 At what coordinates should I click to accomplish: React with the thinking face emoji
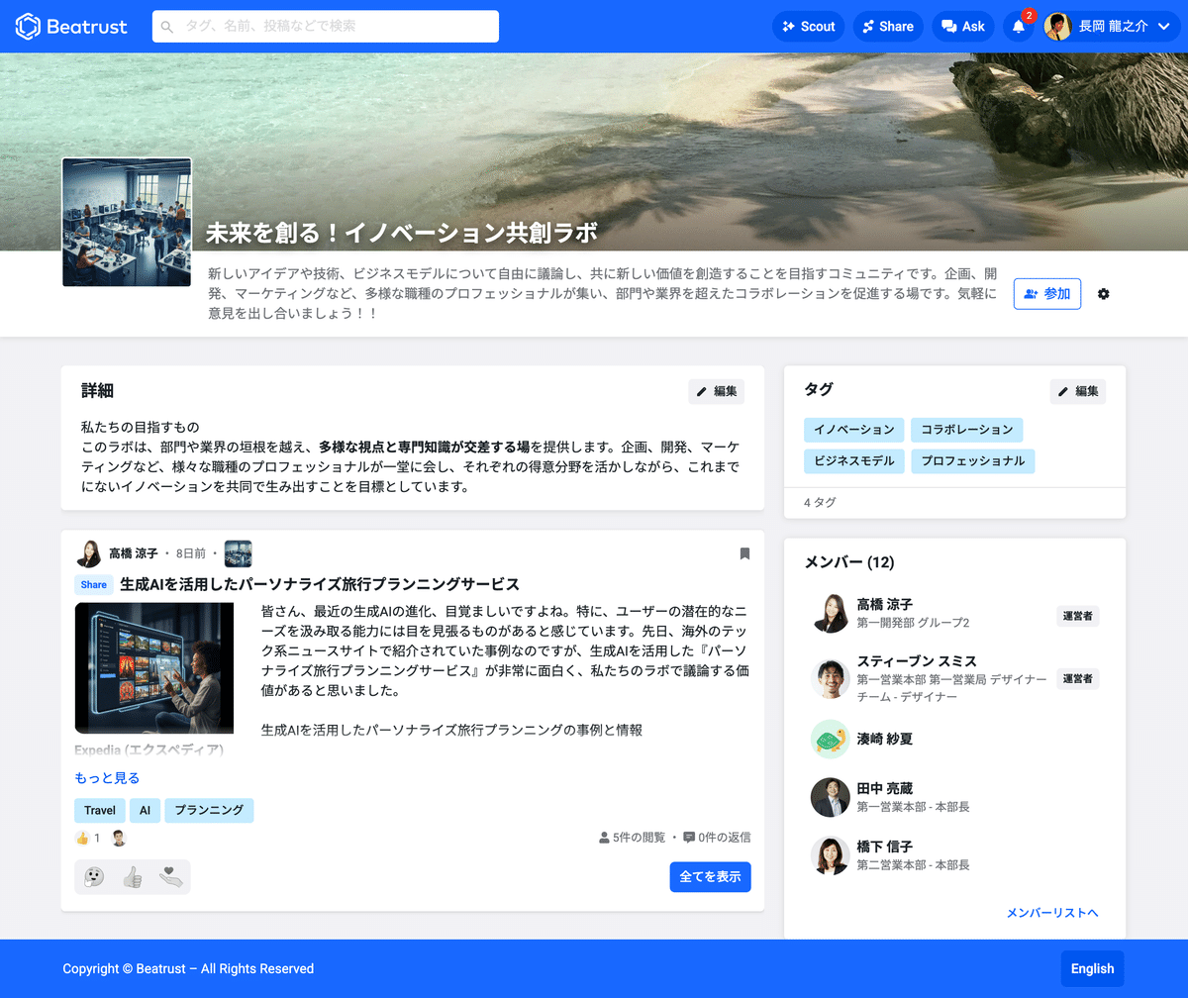click(x=92, y=875)
